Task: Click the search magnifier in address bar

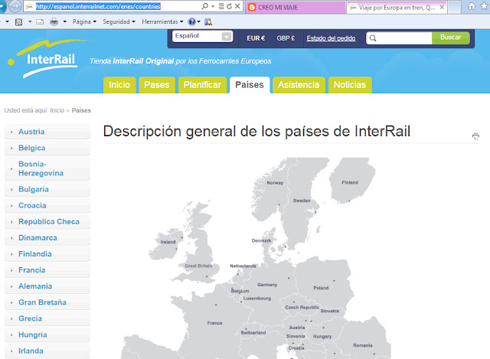Action: click(205, 6)
